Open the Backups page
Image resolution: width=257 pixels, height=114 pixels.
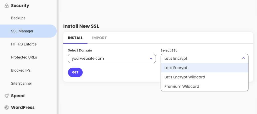tap(18, 18)
